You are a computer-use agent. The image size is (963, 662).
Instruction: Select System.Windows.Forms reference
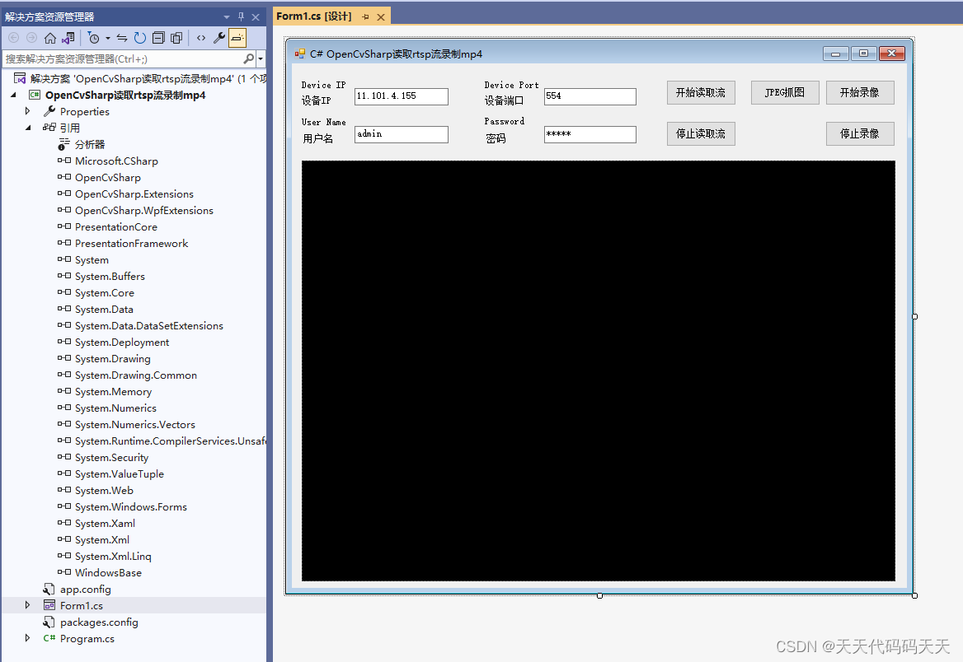(x=131, y=506)
